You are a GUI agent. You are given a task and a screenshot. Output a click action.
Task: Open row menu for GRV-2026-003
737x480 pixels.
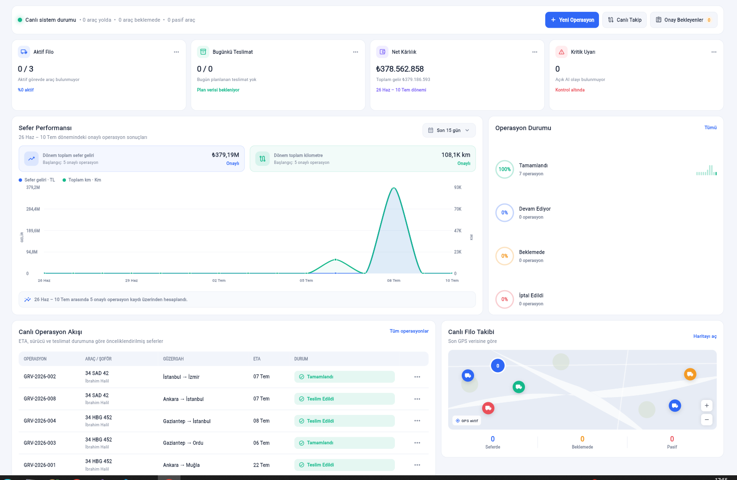pyautogui.click(x=417, y=443)
